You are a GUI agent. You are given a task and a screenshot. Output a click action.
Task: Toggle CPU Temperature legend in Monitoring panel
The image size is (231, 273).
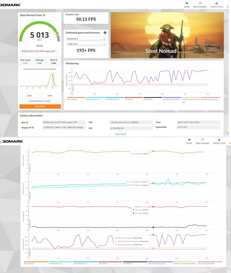[x=95, y=98]
